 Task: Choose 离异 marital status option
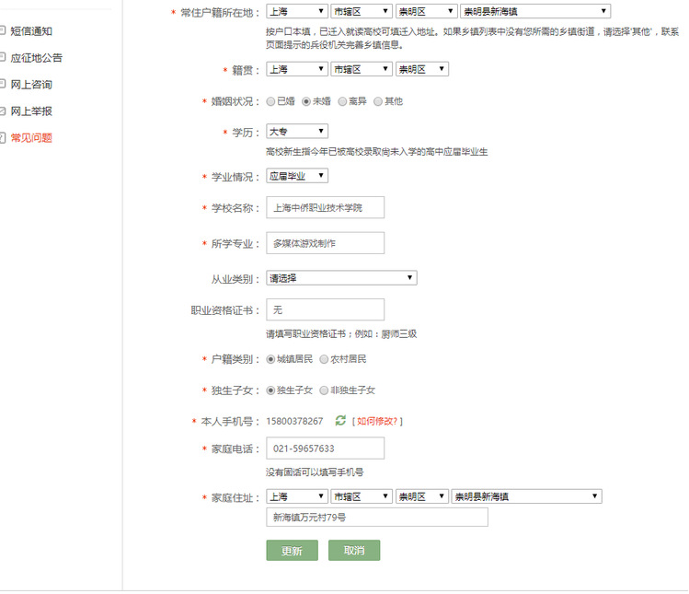point(343,101)
